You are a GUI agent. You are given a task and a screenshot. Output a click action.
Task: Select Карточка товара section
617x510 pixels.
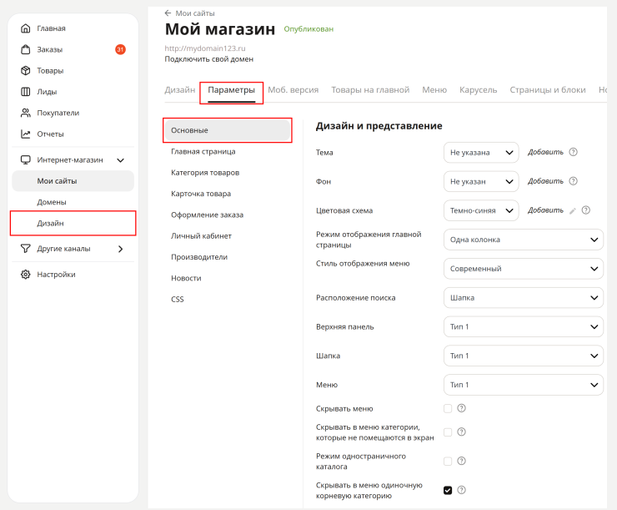(201, 194)
